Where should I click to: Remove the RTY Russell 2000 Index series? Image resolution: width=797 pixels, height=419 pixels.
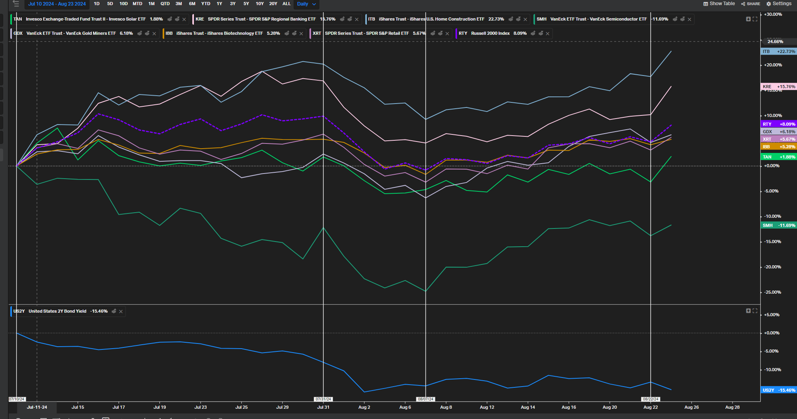(548, 34)
